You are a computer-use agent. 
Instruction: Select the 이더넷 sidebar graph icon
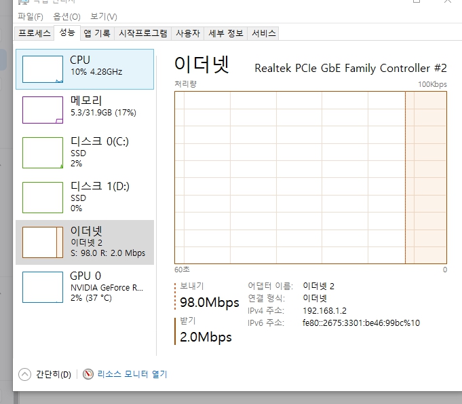coord(43,242)
